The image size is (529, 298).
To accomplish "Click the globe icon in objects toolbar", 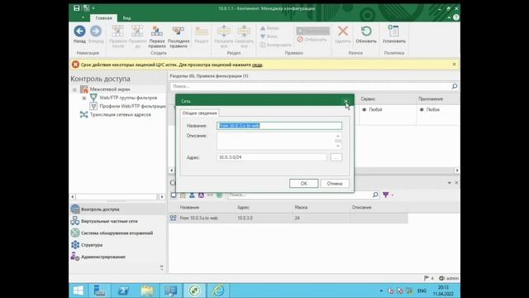I will (219, 195).
